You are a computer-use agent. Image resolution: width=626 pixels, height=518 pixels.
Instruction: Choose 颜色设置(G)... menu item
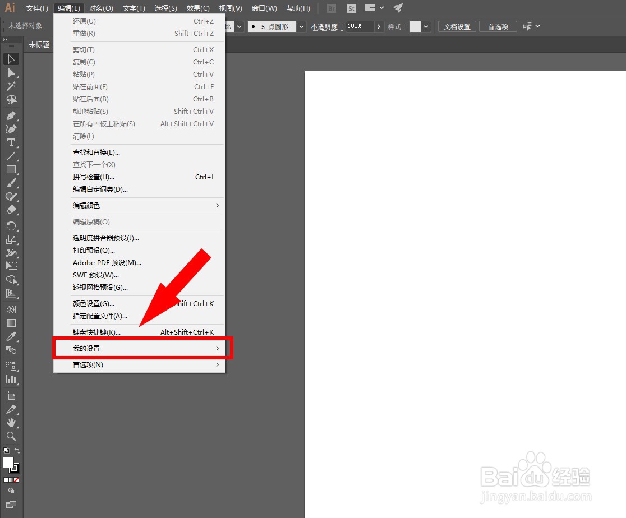tap(139, 304)
